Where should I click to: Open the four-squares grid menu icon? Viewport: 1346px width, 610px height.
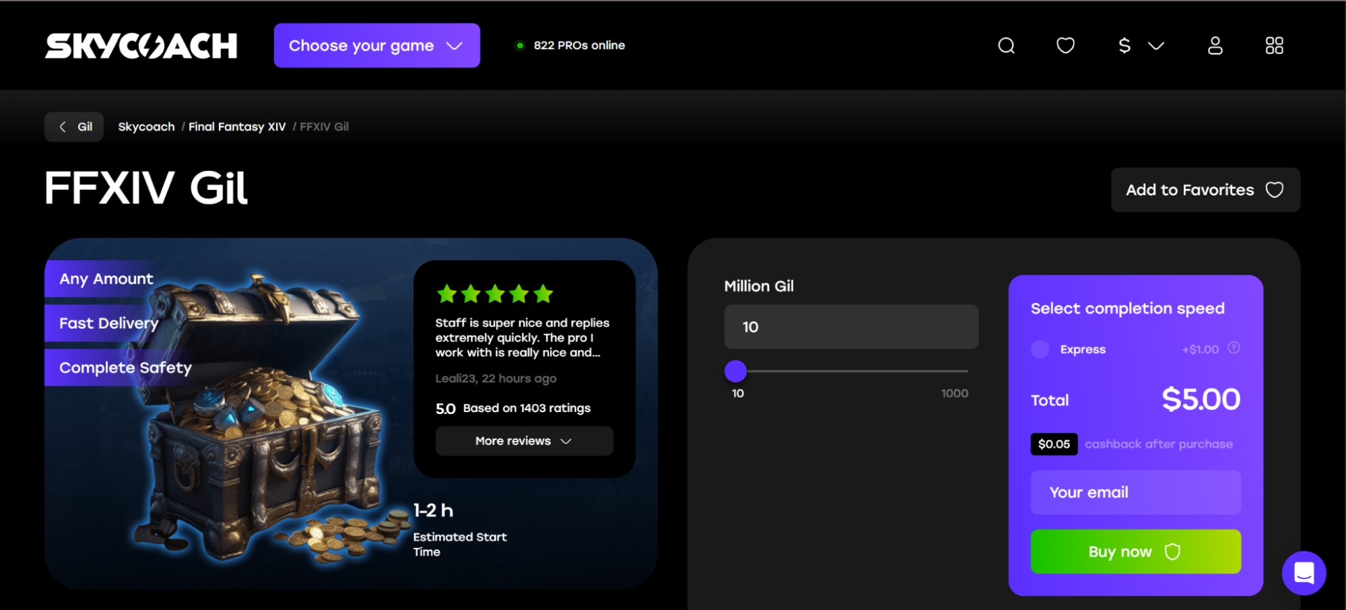(1274, 45)
